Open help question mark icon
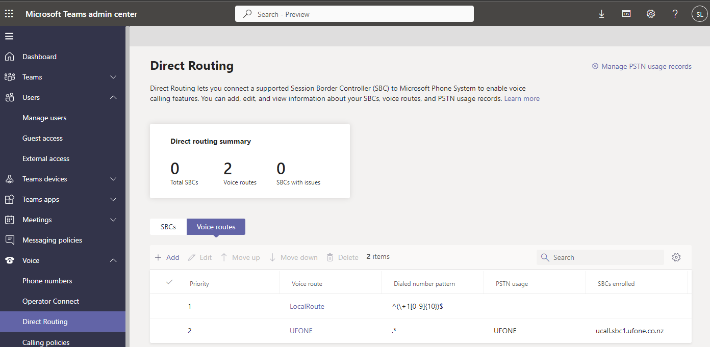Screen dimensions: 710x347 click(x=675, y=14)
